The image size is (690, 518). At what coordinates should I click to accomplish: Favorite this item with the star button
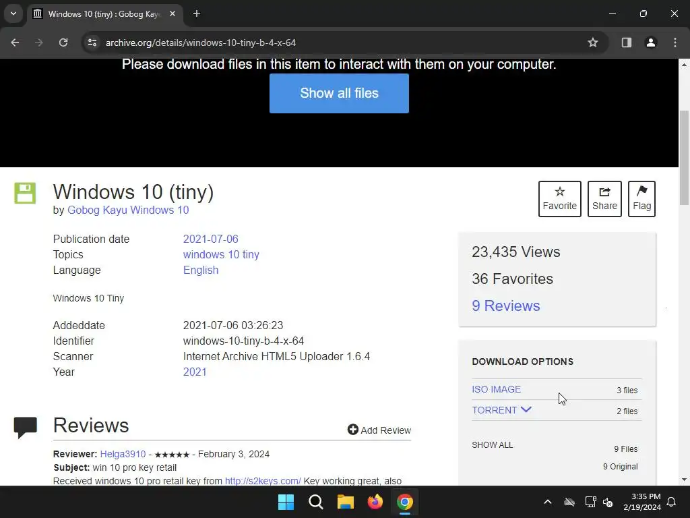(559, 199)
